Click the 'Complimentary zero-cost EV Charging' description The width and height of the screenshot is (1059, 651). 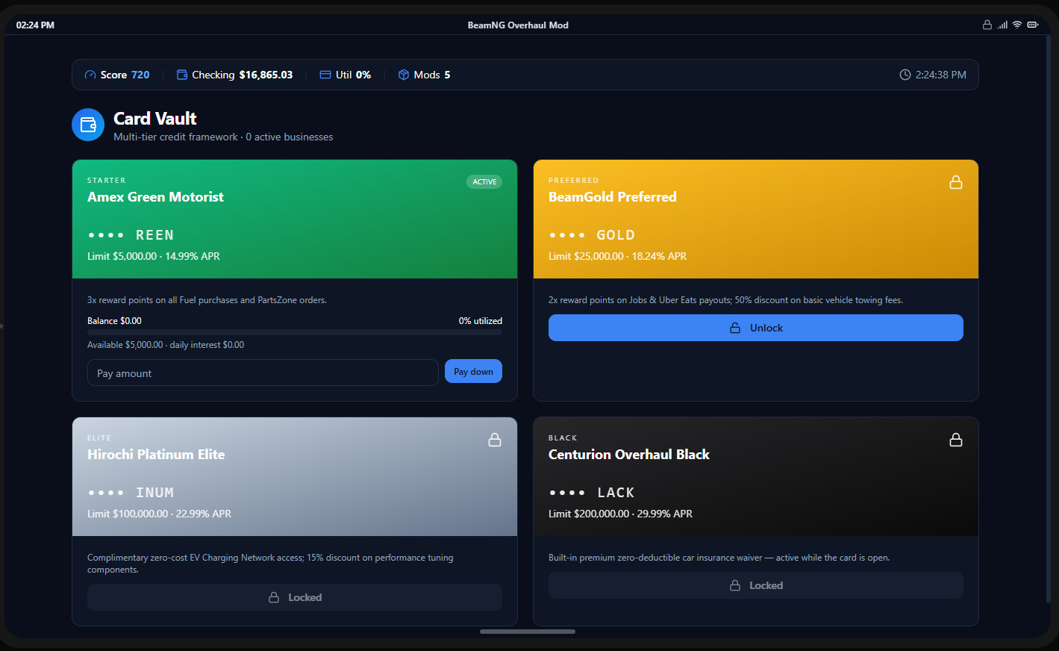[x=270, y=564]
